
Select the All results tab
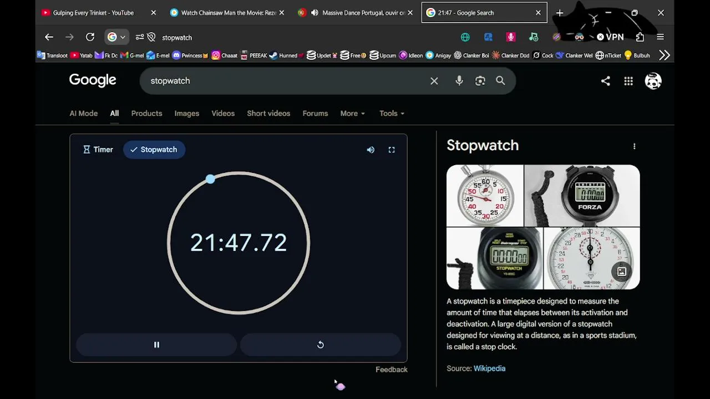point(114,113)
